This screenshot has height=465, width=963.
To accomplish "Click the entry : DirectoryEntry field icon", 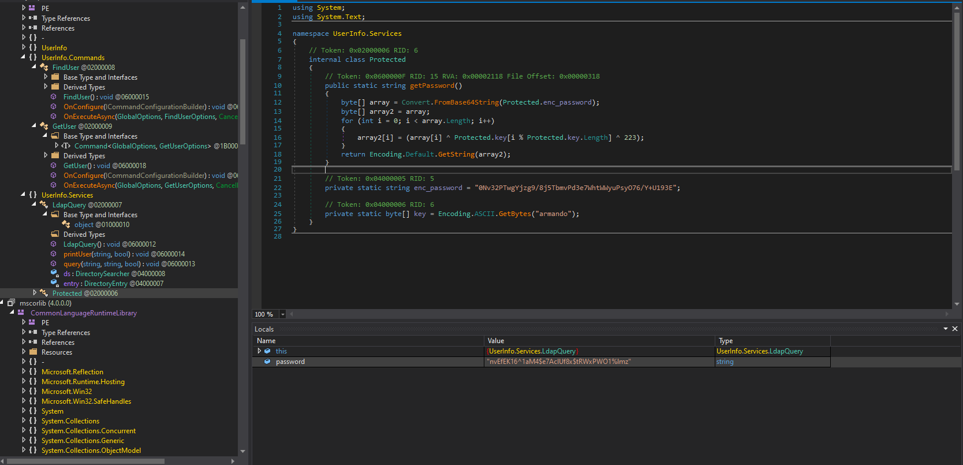I will tap(55, 283).
